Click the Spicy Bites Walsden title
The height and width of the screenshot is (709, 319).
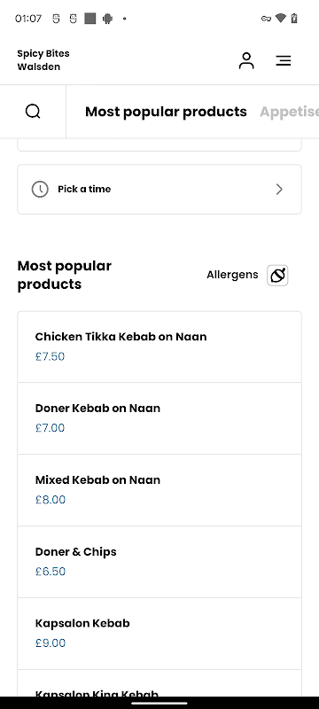(x=43, y=60)
